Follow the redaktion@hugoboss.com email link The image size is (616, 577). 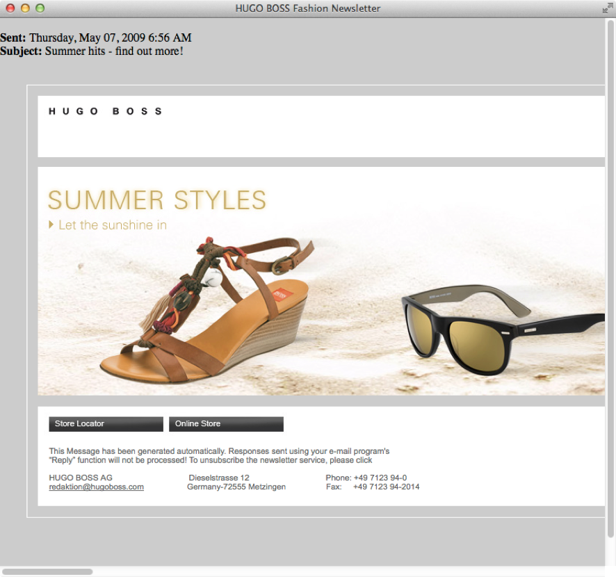(x=96, y=487)
